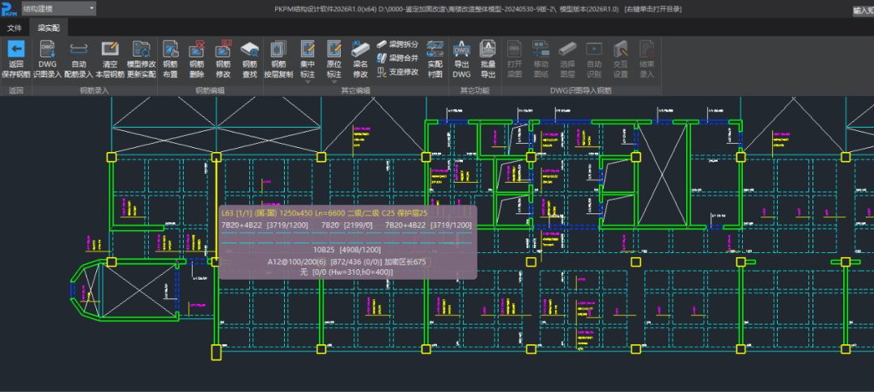Screen dimensions: 874x392
Task: Expand 原位标注 dropdown arrow
Action: (x=333, y=82)
